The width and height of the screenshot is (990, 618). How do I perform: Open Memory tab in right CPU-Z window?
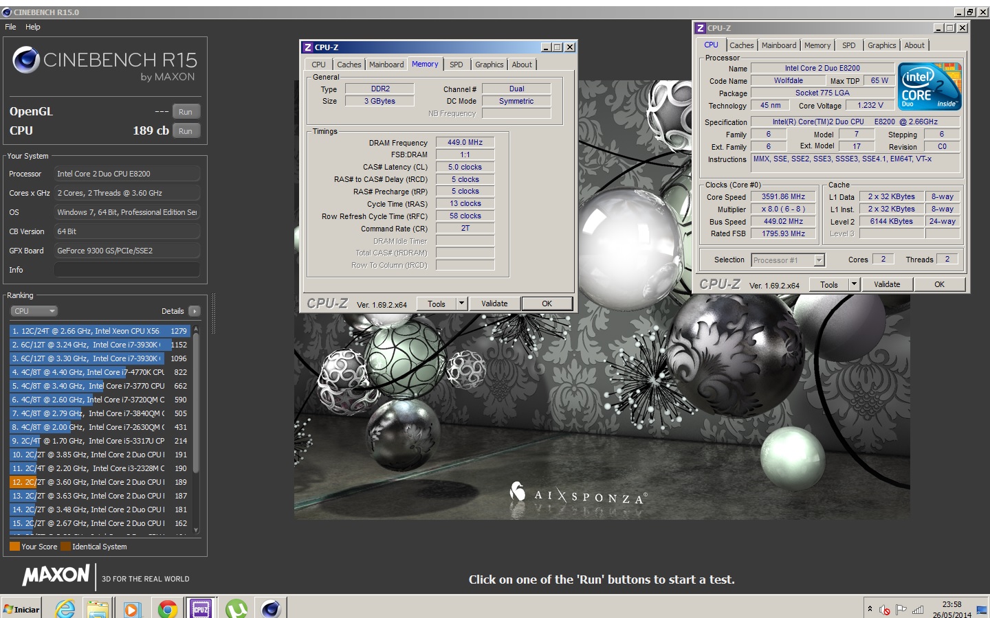click(x=817, y=45)
